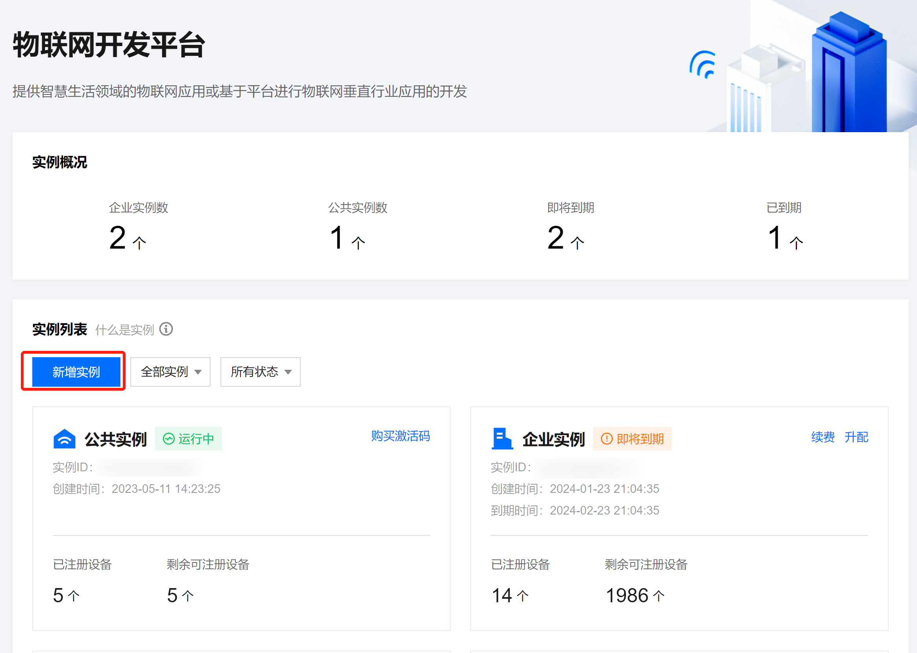
Task: Click the arrow on 全部实例 dropdown
Action: pyautogui.click(x=198, y=373)
